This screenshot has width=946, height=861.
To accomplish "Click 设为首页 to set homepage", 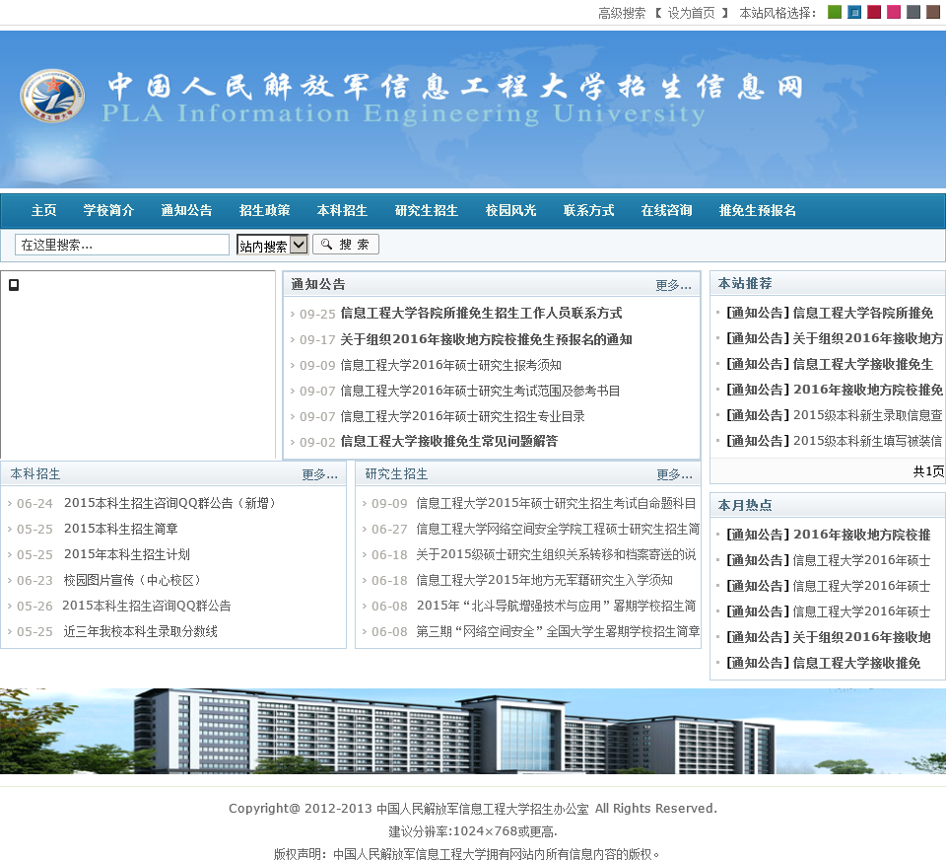I will (x=692, y=13).
